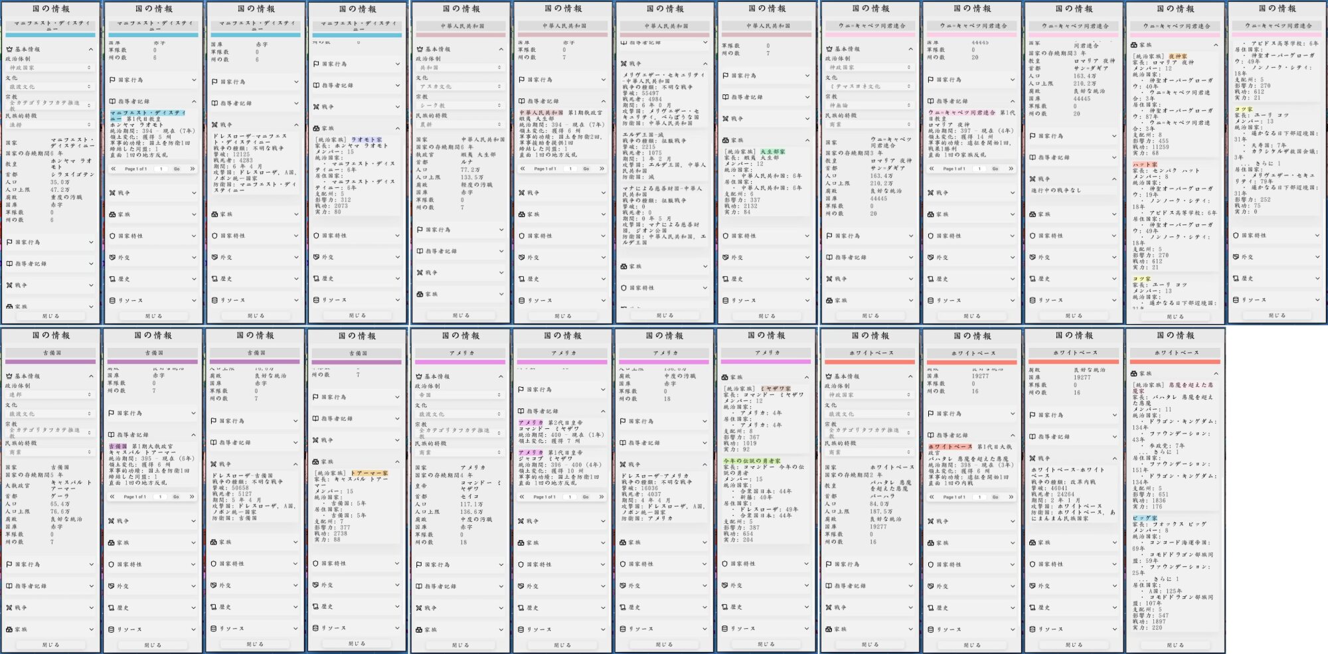Click shield 国家特性 icon in トアーマー家 panel
The image size is (1328, 654).
point(316,564)
